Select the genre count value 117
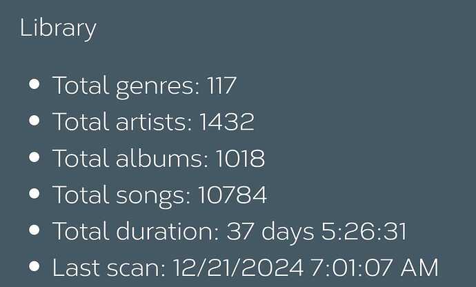The height and width of the screenshot is (287, 476). coord(221,86)
